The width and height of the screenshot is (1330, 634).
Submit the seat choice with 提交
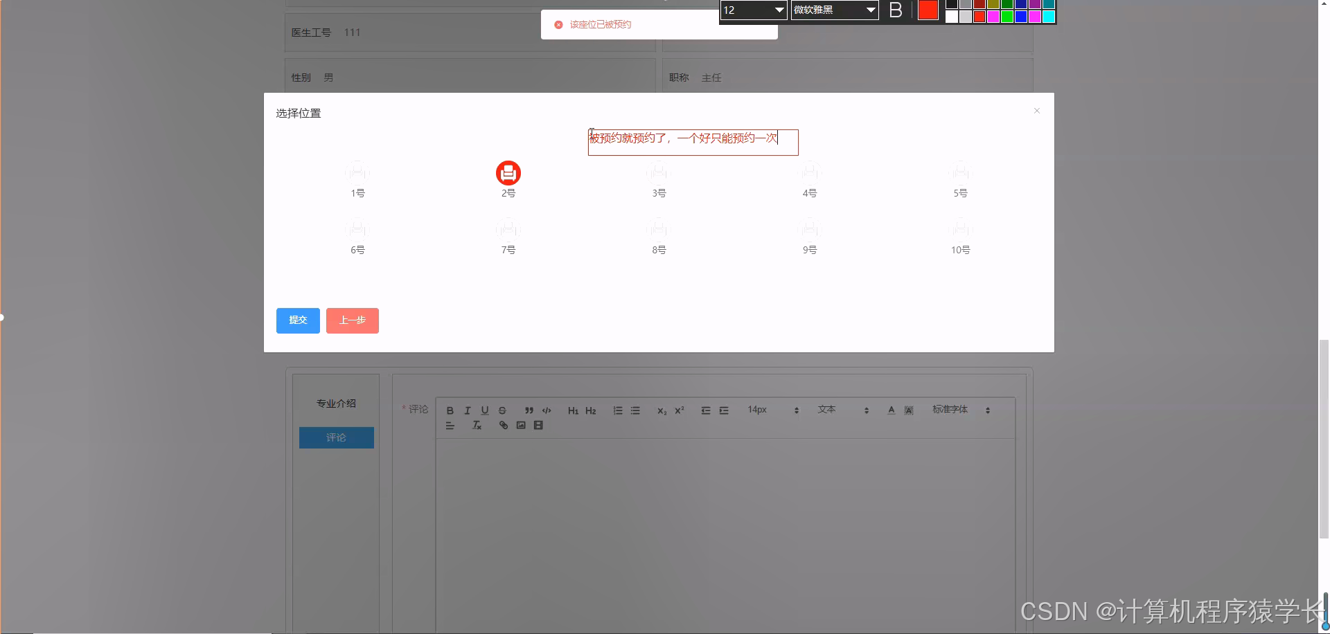[x=298, y=320]
